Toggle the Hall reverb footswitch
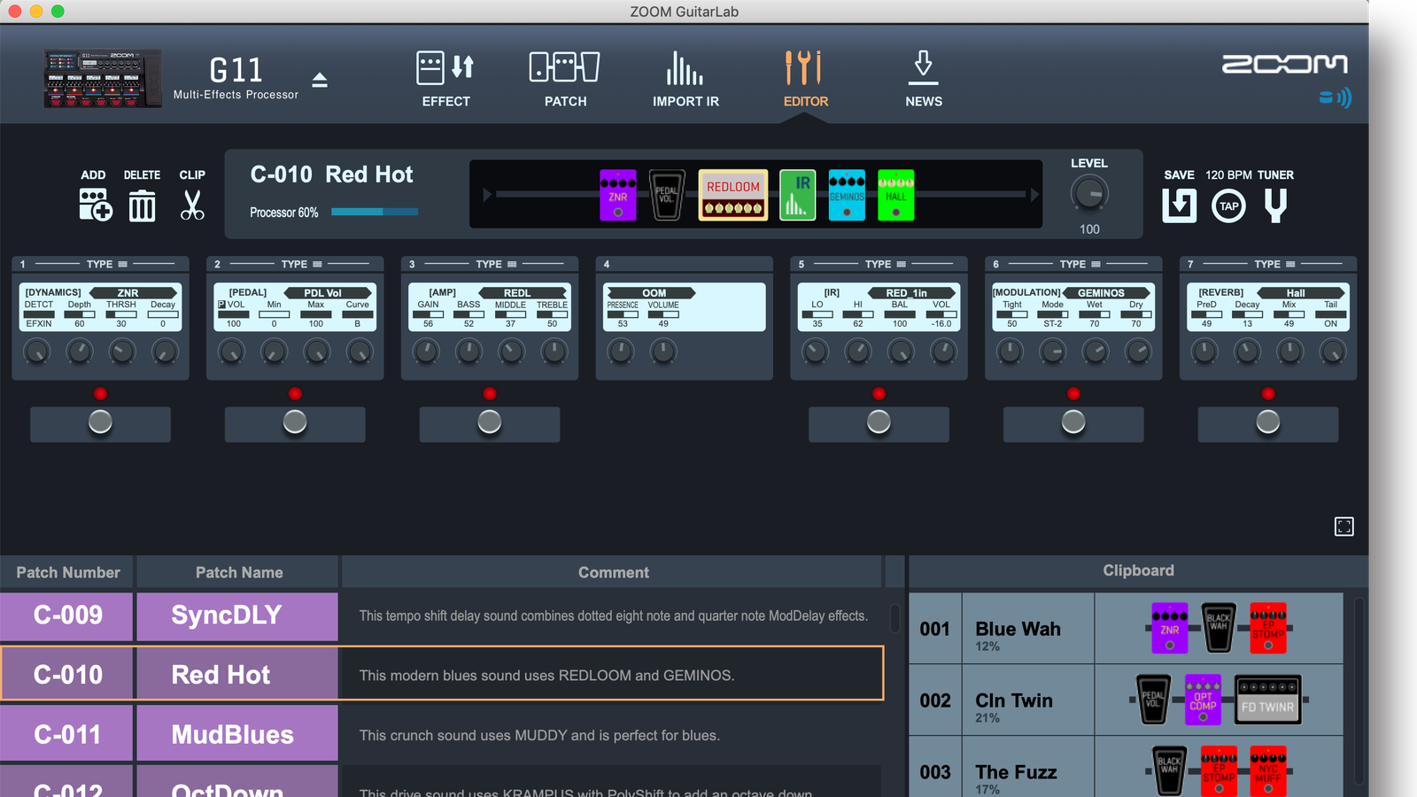 (1268, 423)
